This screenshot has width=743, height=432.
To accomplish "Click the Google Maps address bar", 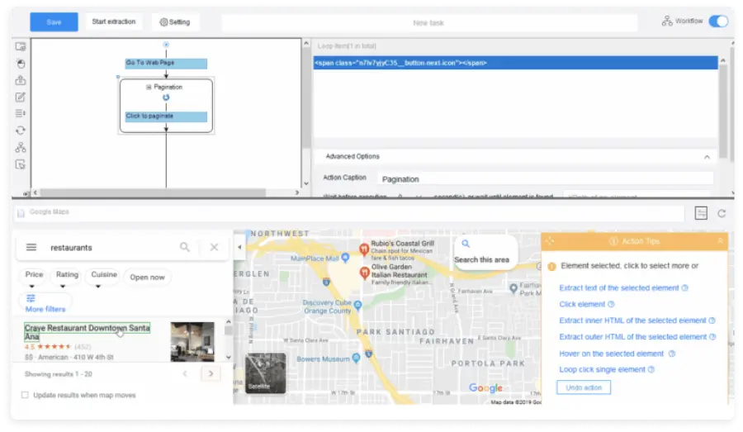I will (x=351, y=212).
